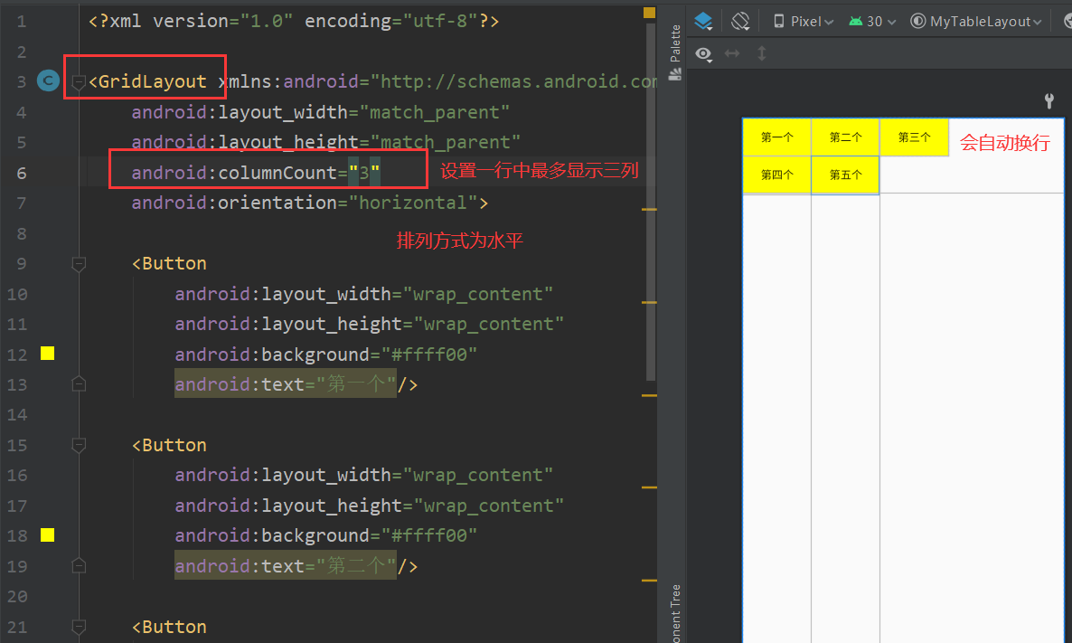
Task: Click the background #ffff00 value on line 12
Action: pyautogui.click(x=428, y=355)
